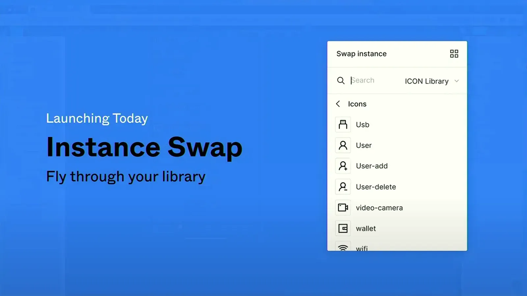527x296 pixels.
Task: Click the wifi row label
Action: coord(362,248)
